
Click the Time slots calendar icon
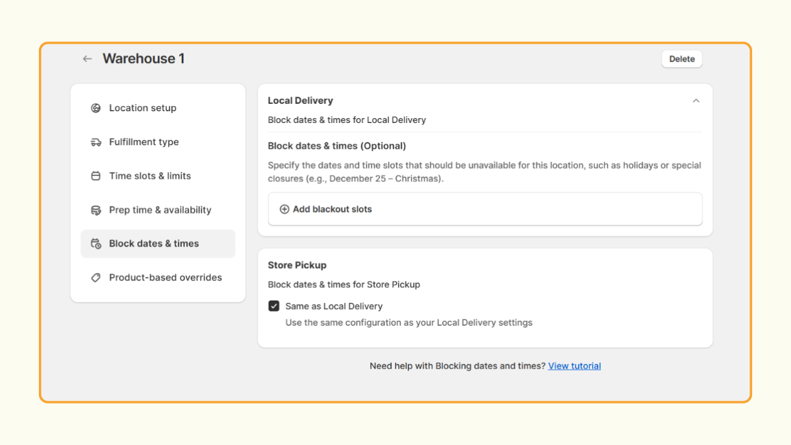pos(96,176)
